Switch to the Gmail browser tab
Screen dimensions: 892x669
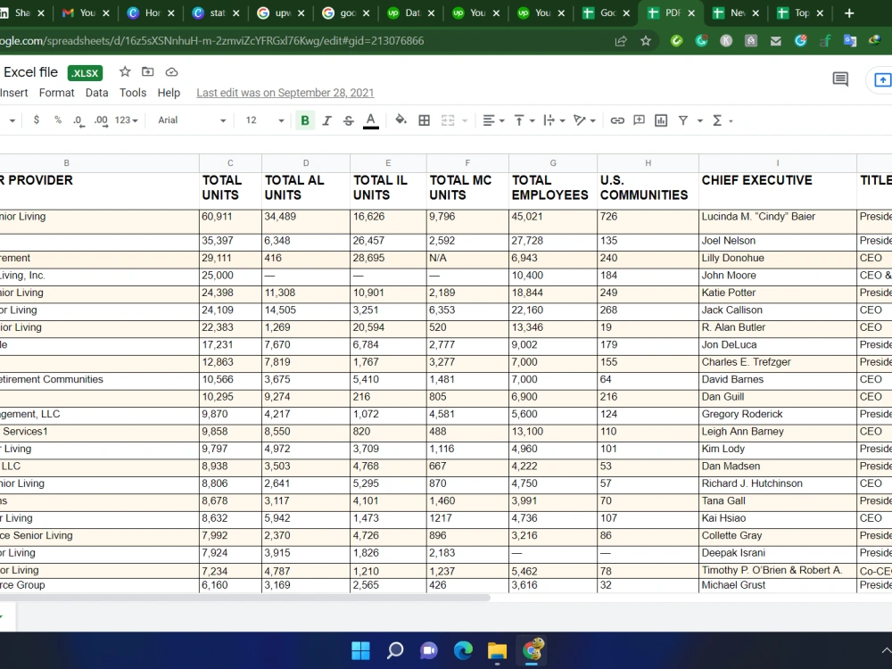(87, 12)
